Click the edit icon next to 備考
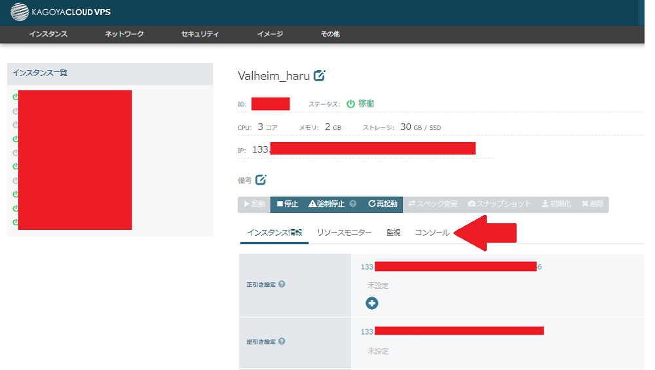Viewport: 655px width, 370px height. click(x=261, y=179)
